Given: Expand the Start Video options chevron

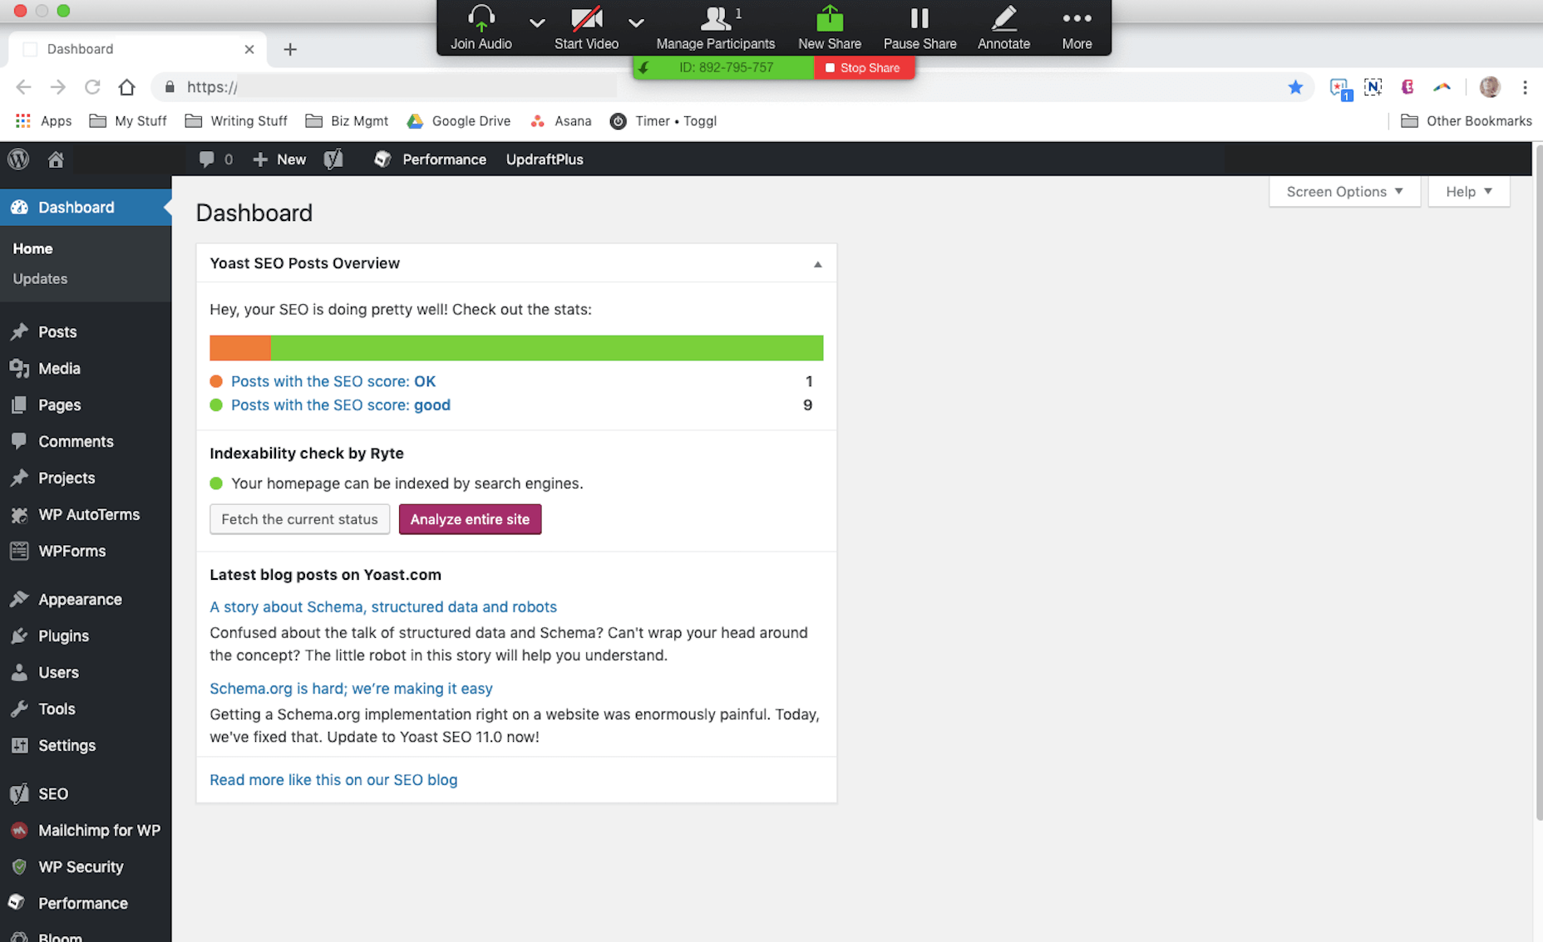Looking at the screenshot, I should coord(636,23).
